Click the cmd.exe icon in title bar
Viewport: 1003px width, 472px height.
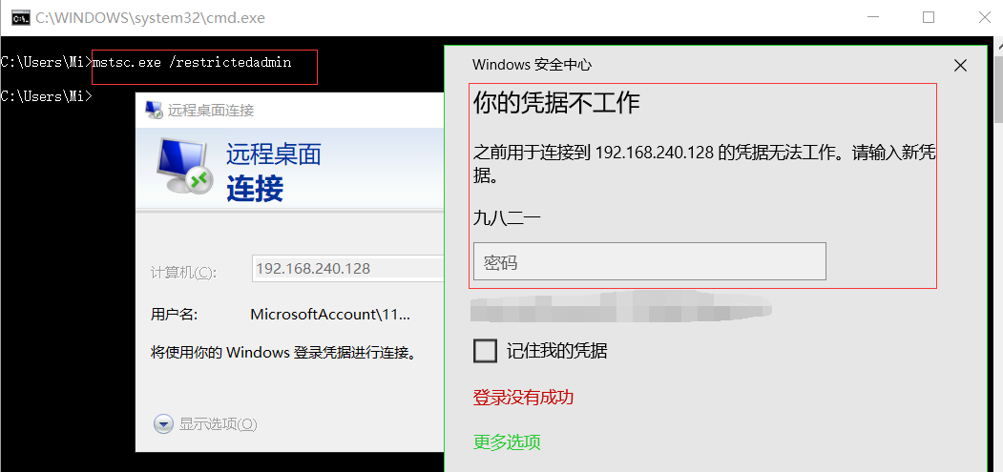coord(18,17)
